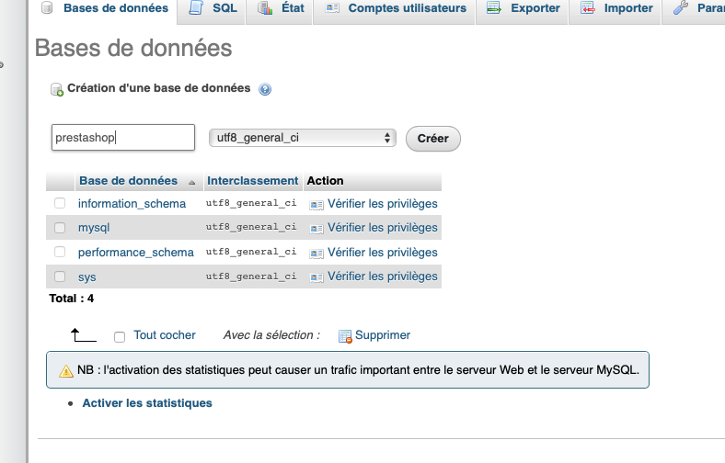Open the utf8_general_ci collation dropdown
Viewport: 725px width, 463px height.
coord(303,138)
